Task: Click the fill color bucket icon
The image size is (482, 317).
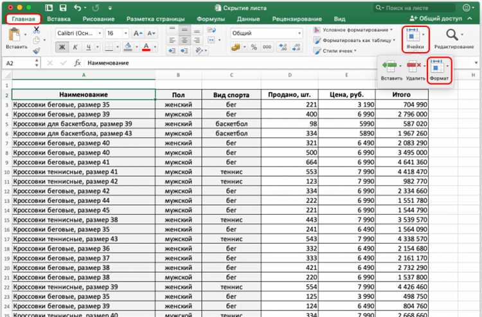Action: pos(128,47)
